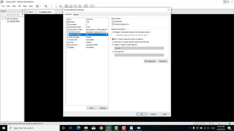Open the power options arrow beside Pause
Image resolution: width=234 pixels, height=131 pixels.
coord(40,6)
